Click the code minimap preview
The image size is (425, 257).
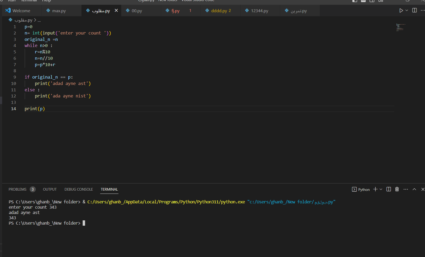pos(401,27)
